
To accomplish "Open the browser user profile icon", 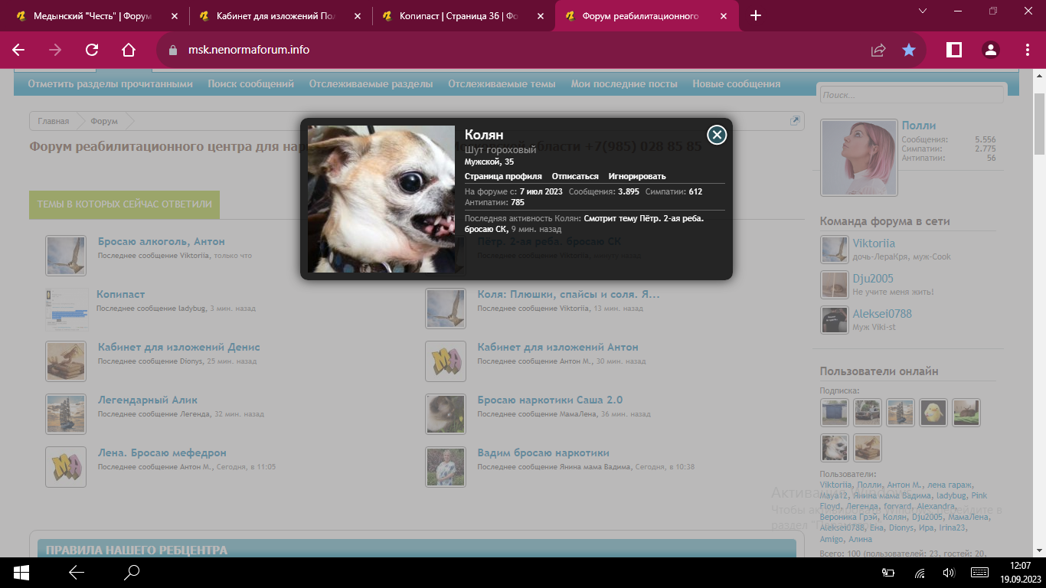I will (991, 50).
